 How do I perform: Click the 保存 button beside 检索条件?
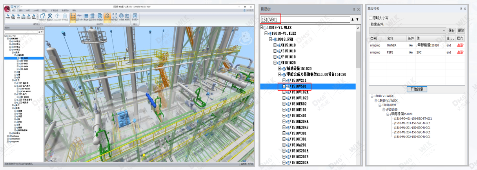click(x=452, y=30)
